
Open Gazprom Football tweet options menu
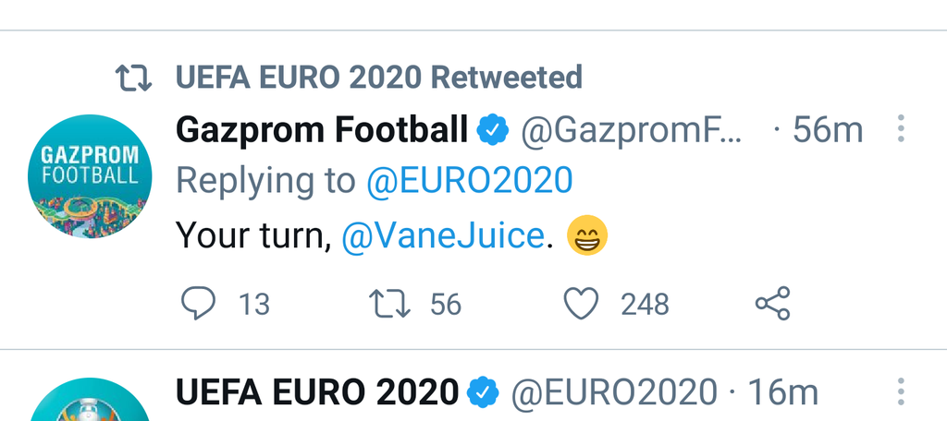tap(900, 129)
